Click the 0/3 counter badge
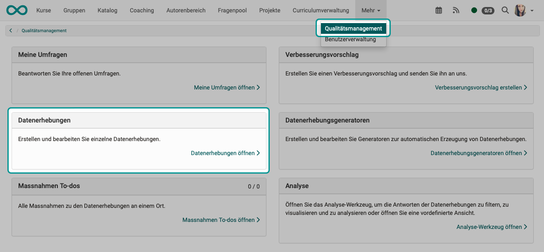This screenshot has width=544, height=252. click(488, 11)
